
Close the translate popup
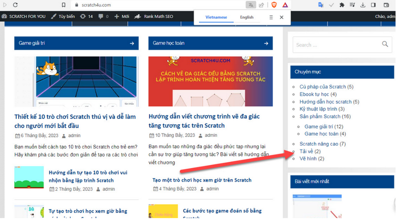(281, 17)
